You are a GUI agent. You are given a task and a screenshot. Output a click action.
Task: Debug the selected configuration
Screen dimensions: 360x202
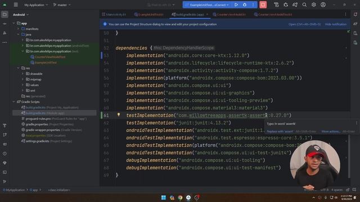[245, 5]
